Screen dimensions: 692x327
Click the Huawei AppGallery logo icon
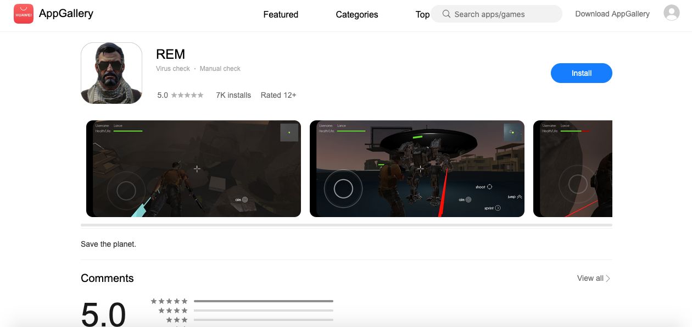24,14
